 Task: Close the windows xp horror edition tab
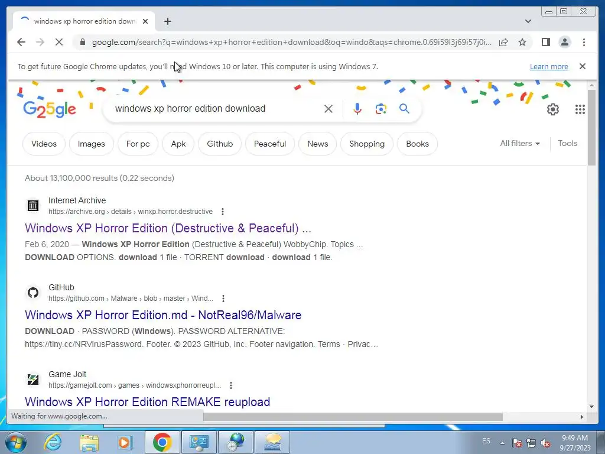pos(145,21)
